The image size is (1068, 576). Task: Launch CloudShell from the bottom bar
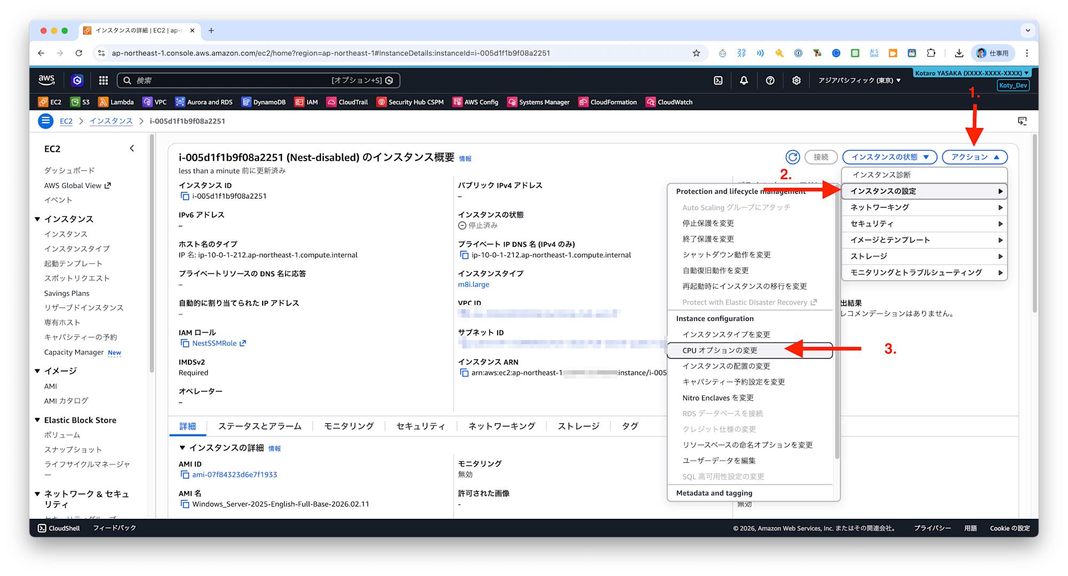click(x=58, y=528)
